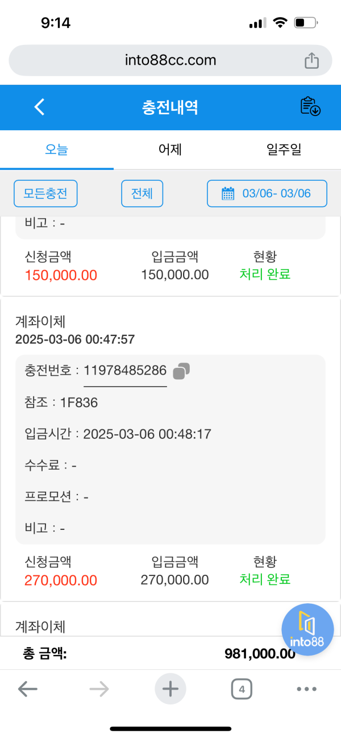Screen dimensions: 341x738
Task: Open the 전체 status filter dropdown
Action: click(x=142, y=193)
